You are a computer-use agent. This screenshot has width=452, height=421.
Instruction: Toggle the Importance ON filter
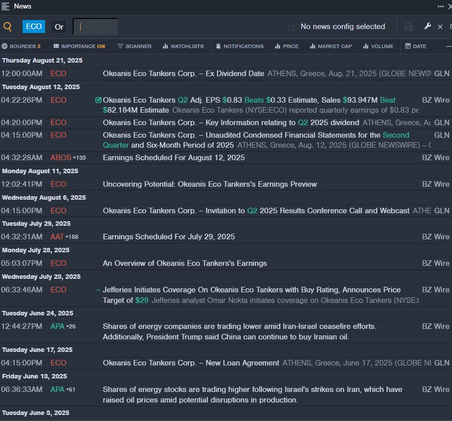pyautogui.click(x=79, y=47)
